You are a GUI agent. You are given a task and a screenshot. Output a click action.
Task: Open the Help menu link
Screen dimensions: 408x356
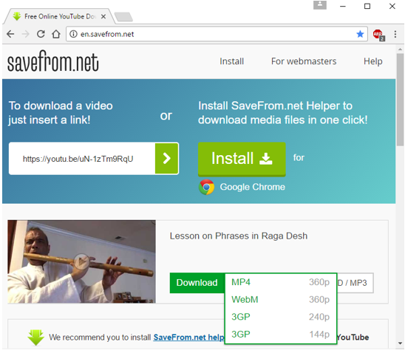pyautogui.click(x=373, y=61)
